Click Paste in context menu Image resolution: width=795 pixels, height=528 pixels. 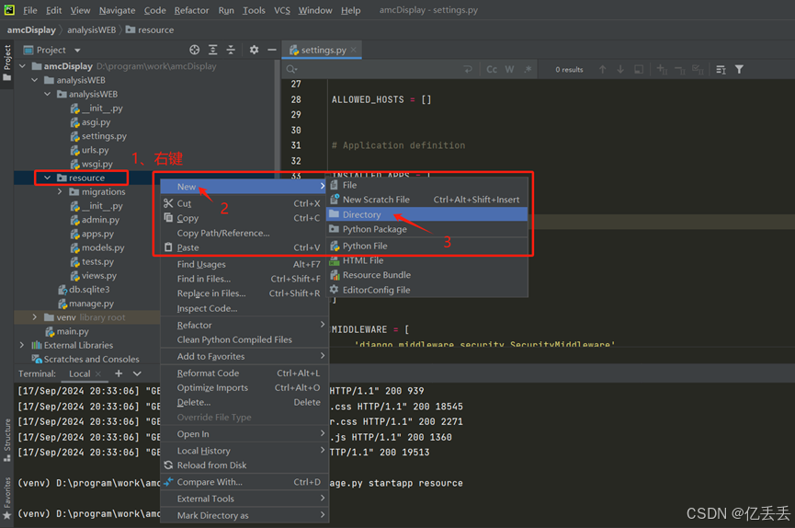click(x=244, y=247)
